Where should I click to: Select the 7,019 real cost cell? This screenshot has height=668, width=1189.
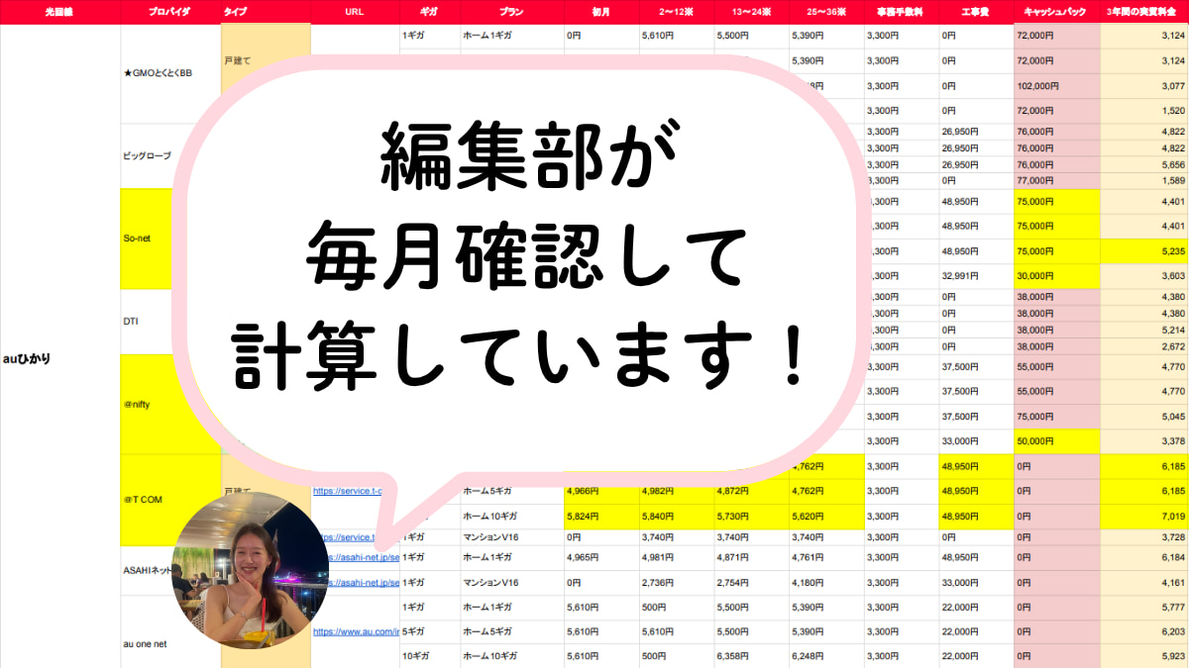point(1144,516)
